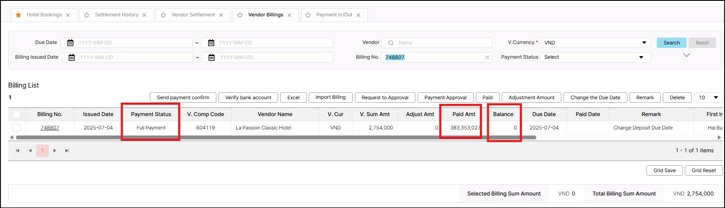
Task: Close the Settlement History tab
Action: pos(144,15)
